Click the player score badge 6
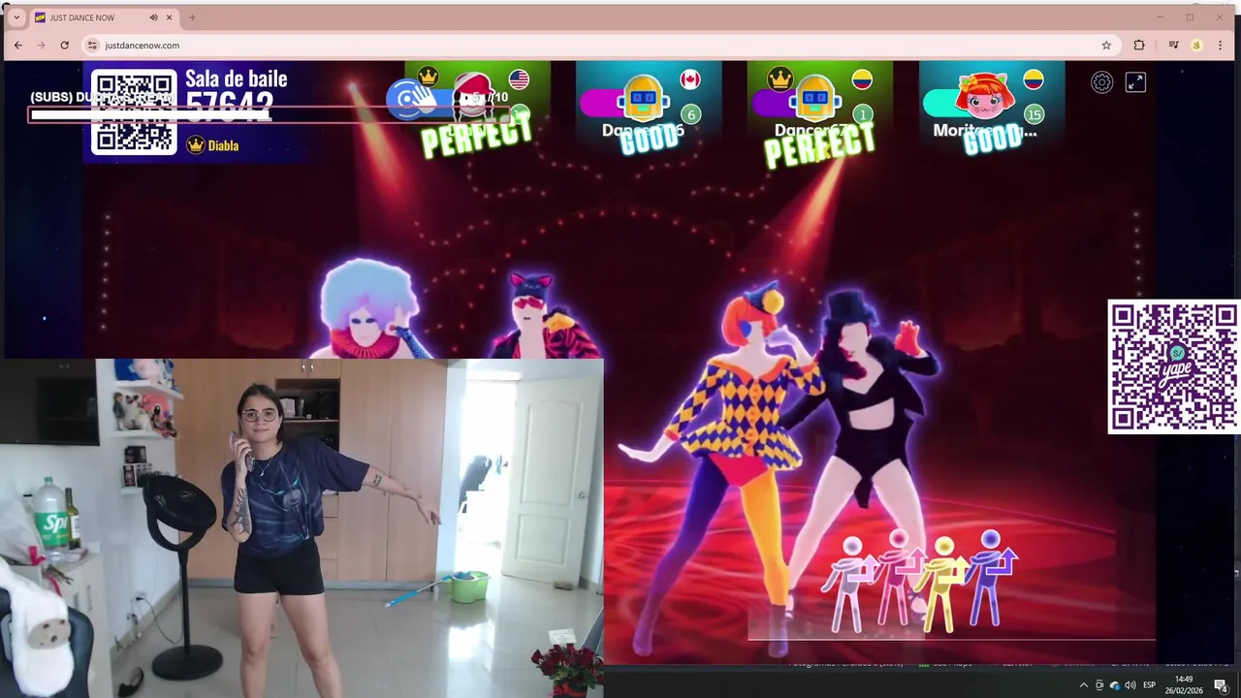 (x=691, y=114)
